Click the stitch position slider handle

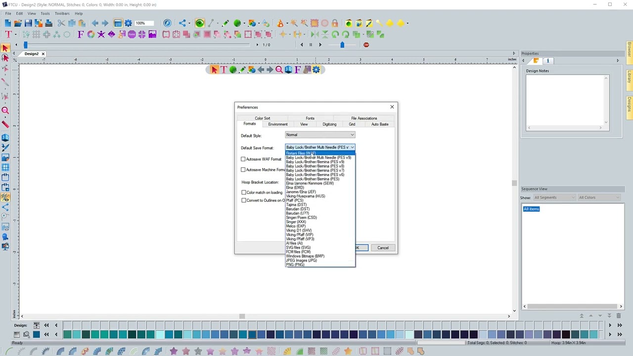pos(26,45)
